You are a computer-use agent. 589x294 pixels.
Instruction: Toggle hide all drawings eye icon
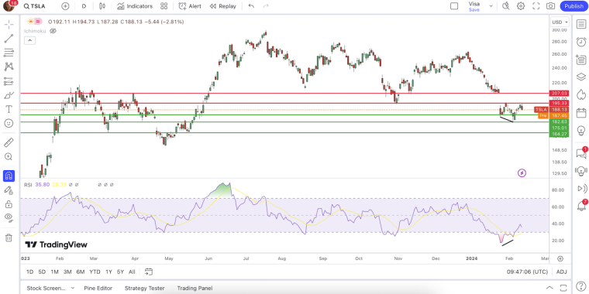click(x=9, y=218)
